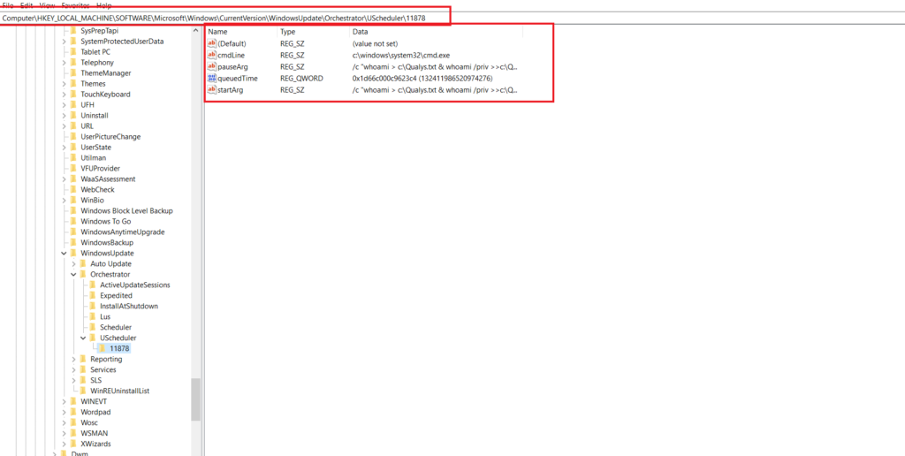
Task: Click the InstallAtShutdown folder icon
Action: (92, 306)
